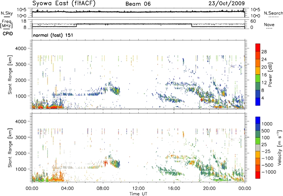Select the -1000 value on velocity colorbar
The width and height of the screenshot is (283, 196).
269,172
